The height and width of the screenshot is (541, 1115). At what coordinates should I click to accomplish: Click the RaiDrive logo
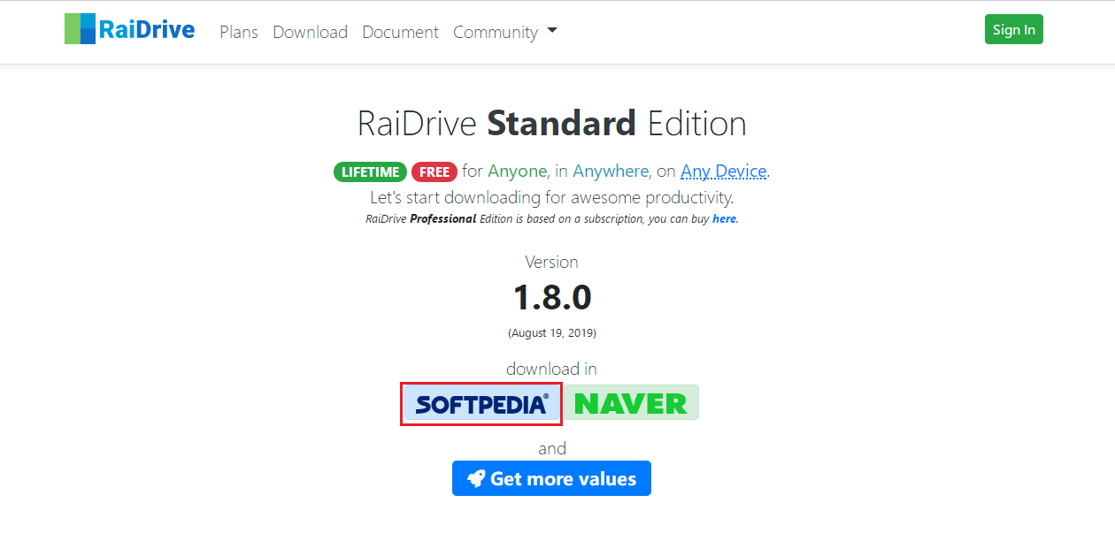pos(129,29)
